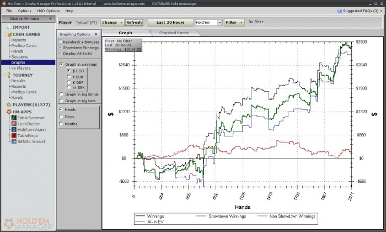Select Graph in big blinds option

pyautogui.click(x=61, y=94)
